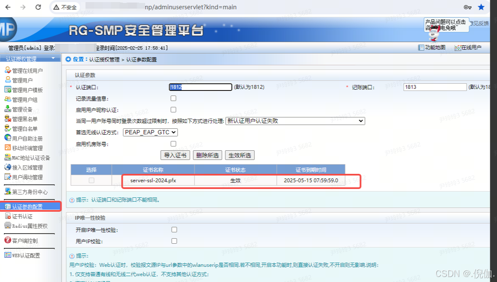Image resolution: width=497 pixels, height=282 pixels.
Task: Click the 选择 column header
Action: (91, 170)
